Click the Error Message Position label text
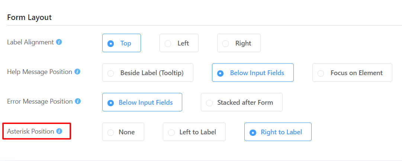The height and width of the screenshot is (161, 402). click(40, 101)
